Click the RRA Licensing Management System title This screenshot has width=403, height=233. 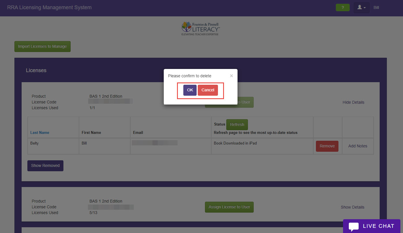click(49, 7)
